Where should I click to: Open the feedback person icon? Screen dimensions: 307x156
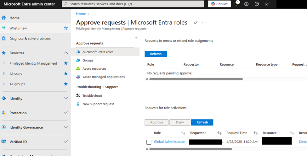[267, 4]
